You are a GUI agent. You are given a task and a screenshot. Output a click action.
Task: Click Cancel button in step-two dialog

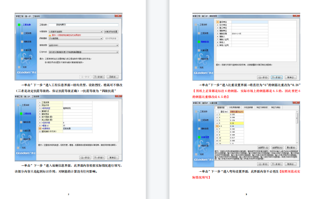[113, 158]
